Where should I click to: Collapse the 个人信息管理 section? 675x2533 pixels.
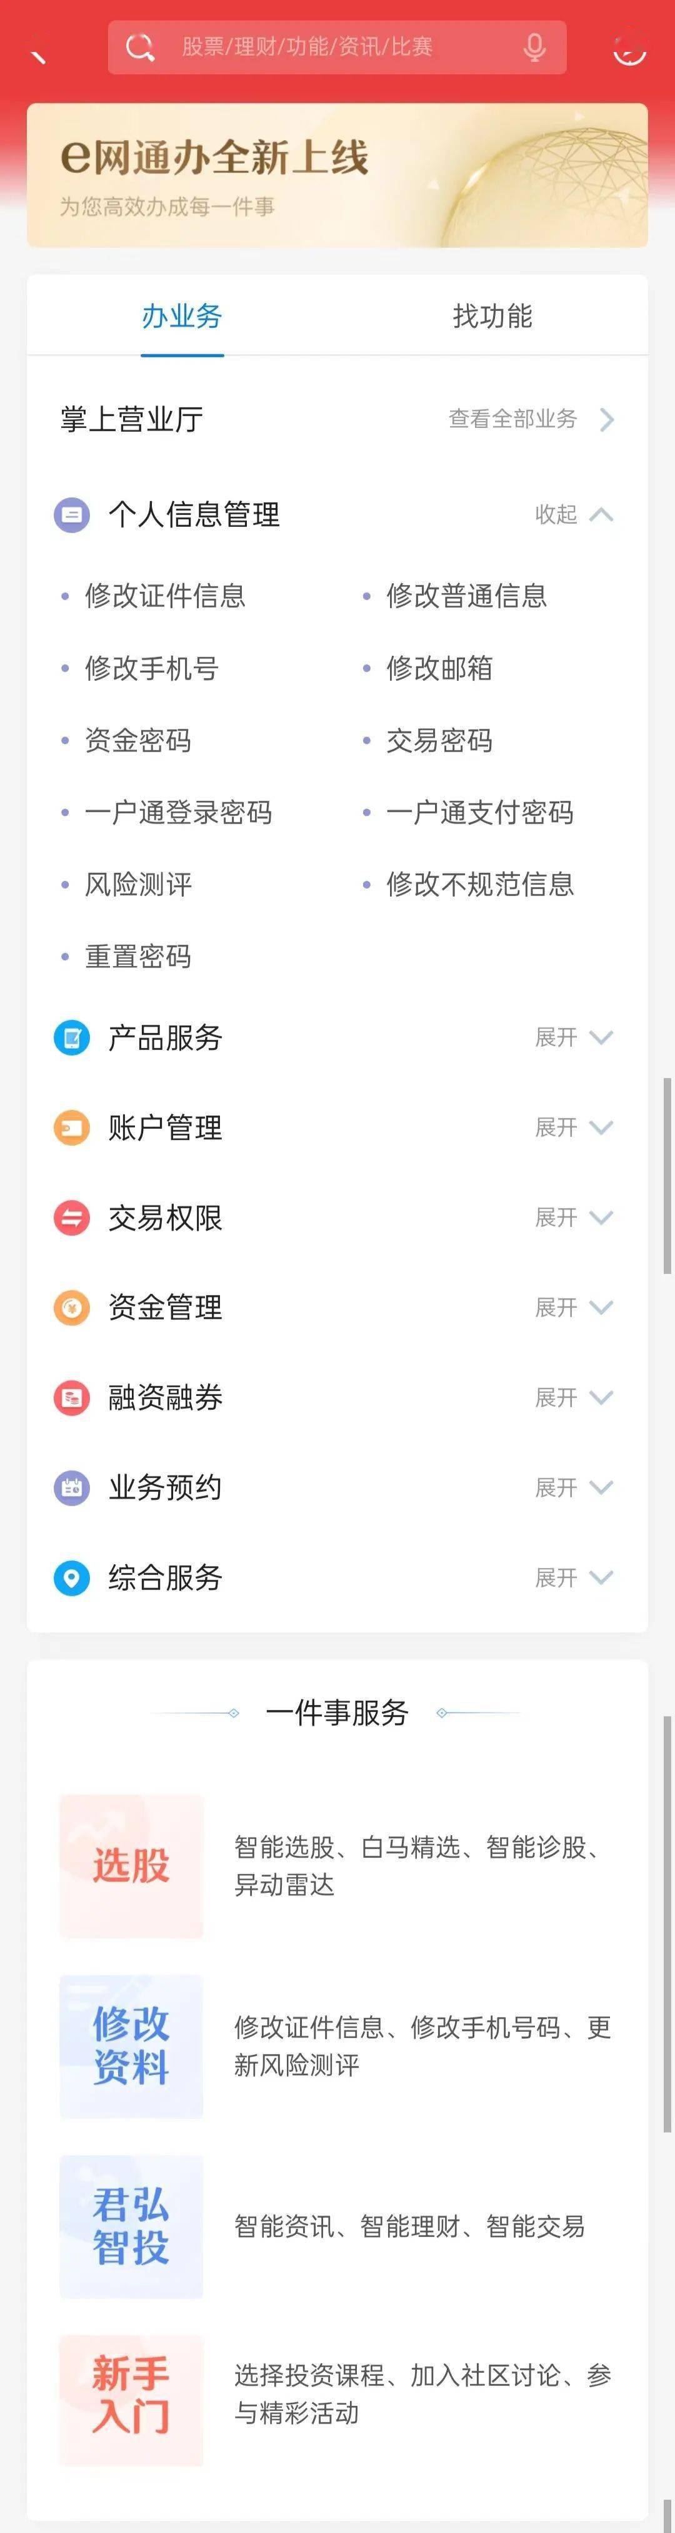click(x=574, y=514)
